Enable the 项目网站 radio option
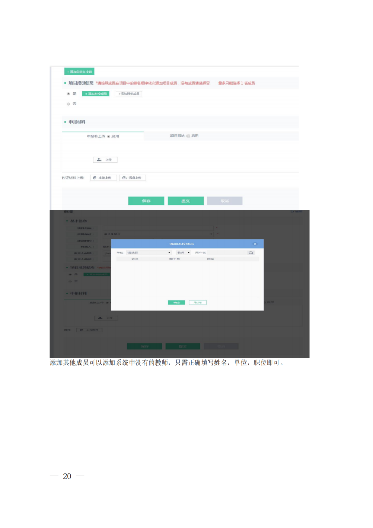 (x=189, y=136)
